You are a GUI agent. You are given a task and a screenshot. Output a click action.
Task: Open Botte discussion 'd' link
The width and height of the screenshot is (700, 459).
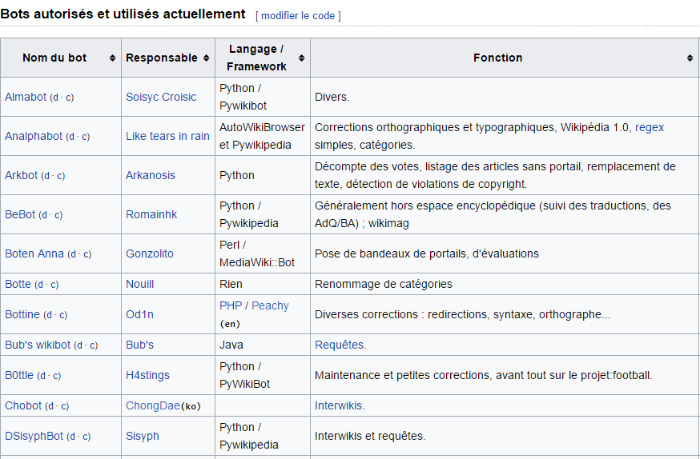click(x=41, y=285)
